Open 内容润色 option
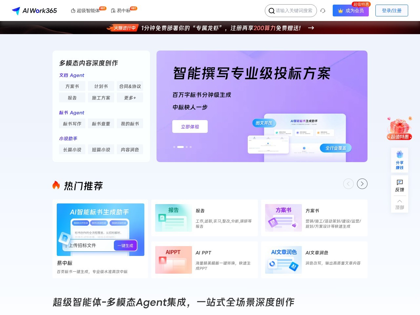 click(x=130, y=150)
